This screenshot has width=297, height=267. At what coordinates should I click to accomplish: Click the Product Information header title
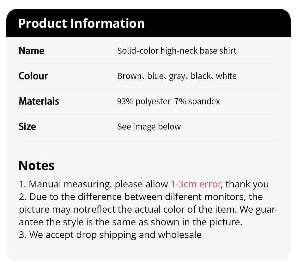tap(82, 24)
